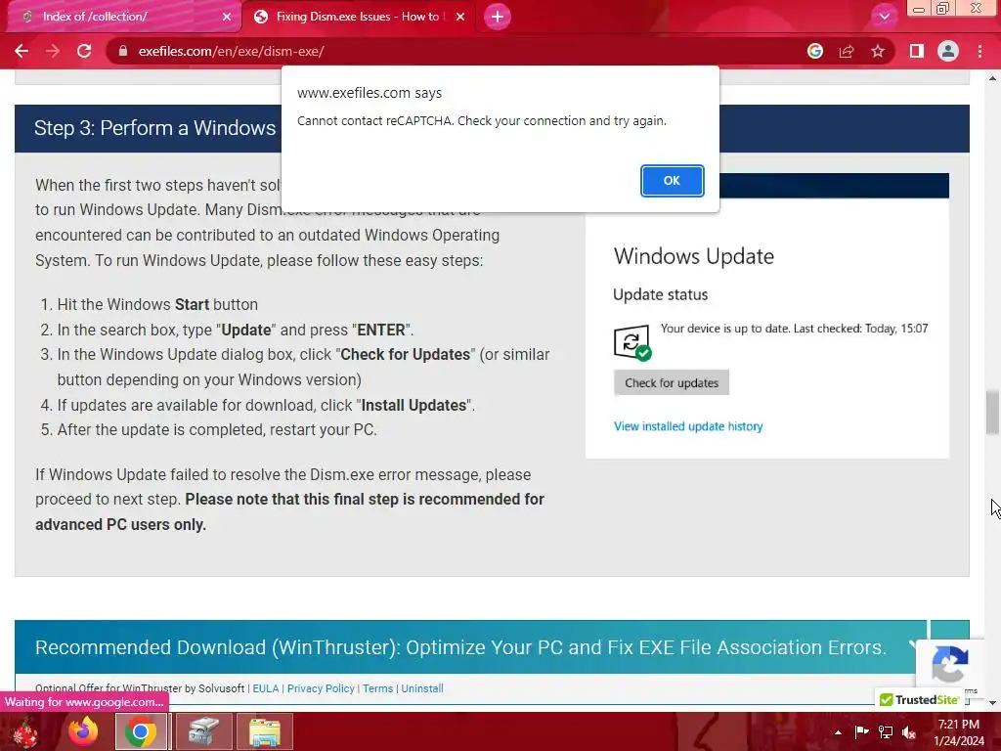The width and height of the screenshot is (1001, 751).
Task: Click the browser forward arrow
Action: pos(53,51)
